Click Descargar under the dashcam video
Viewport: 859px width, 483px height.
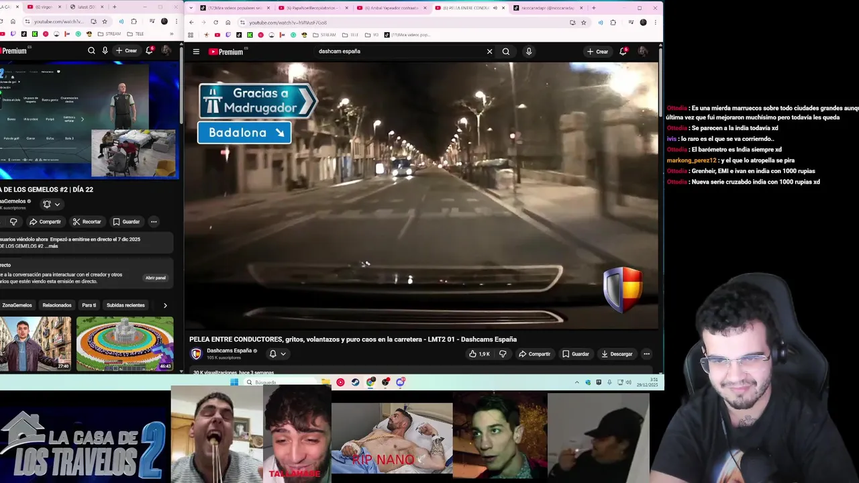point(617,354)
